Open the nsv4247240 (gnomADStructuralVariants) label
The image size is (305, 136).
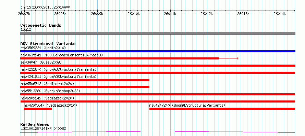pyautogui.click(x=187, y=105)
